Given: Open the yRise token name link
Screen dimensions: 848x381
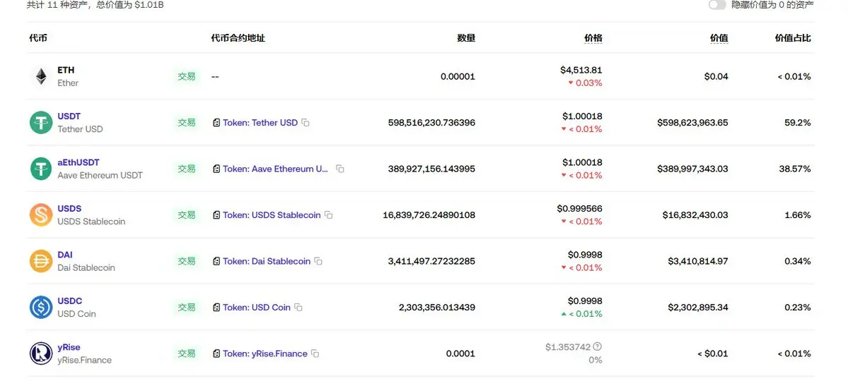Looking at the screenshot, I should 69,347.
